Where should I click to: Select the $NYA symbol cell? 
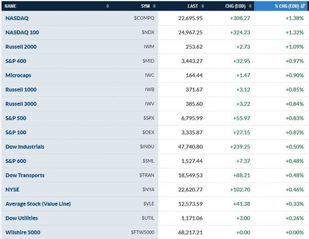[x=148, y=190]
